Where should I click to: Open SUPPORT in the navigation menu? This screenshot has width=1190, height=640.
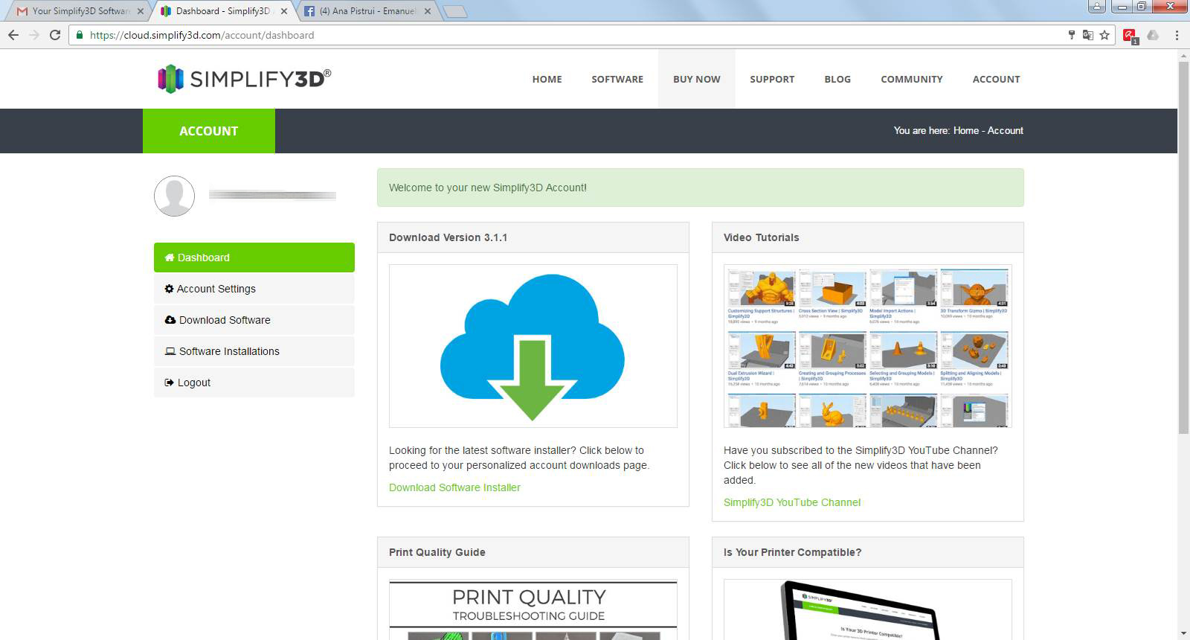tap(772, 79)
